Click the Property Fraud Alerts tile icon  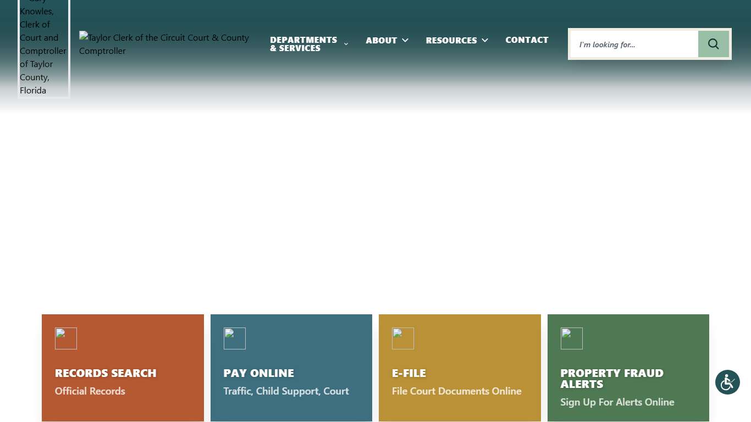[572, 338]
